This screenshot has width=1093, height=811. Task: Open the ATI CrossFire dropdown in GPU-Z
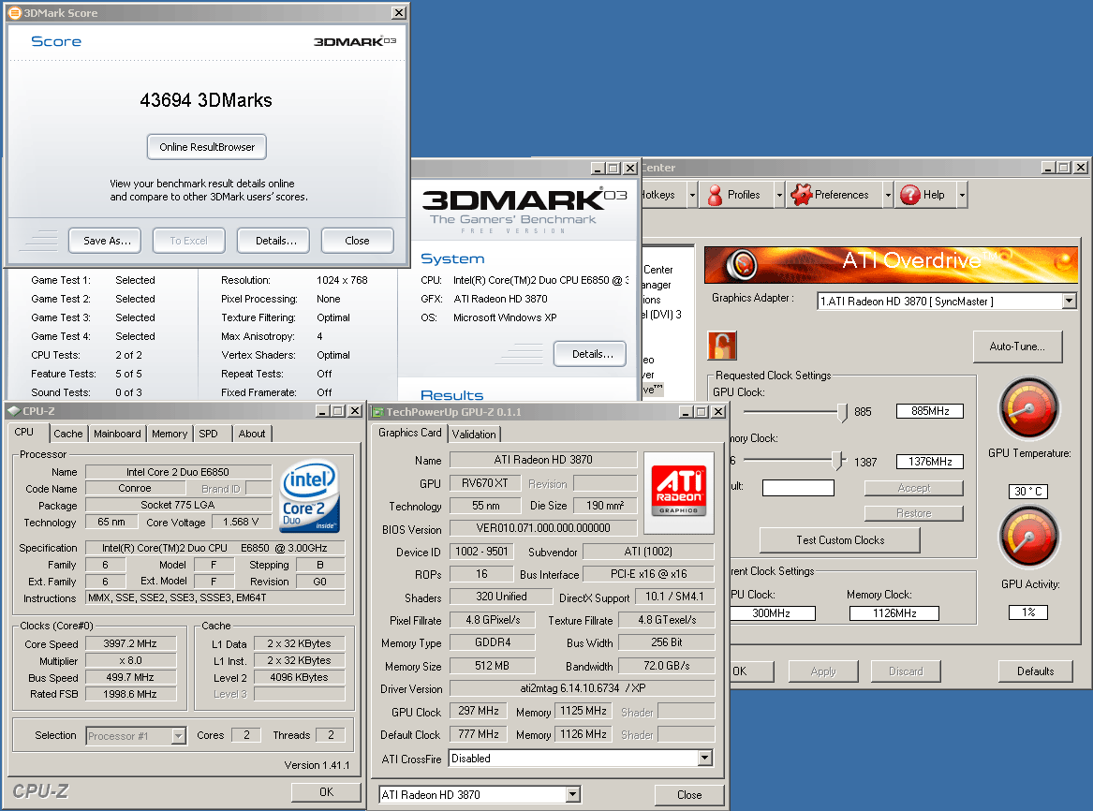[705, 758]
